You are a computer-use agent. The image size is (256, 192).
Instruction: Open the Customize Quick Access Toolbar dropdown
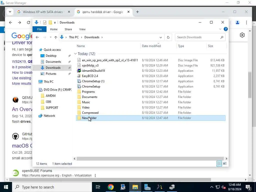[x=55, y=22]
